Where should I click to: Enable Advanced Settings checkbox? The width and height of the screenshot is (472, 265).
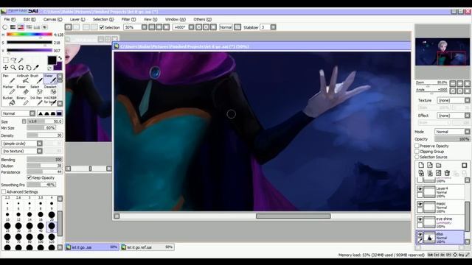(x=4, y=191)
